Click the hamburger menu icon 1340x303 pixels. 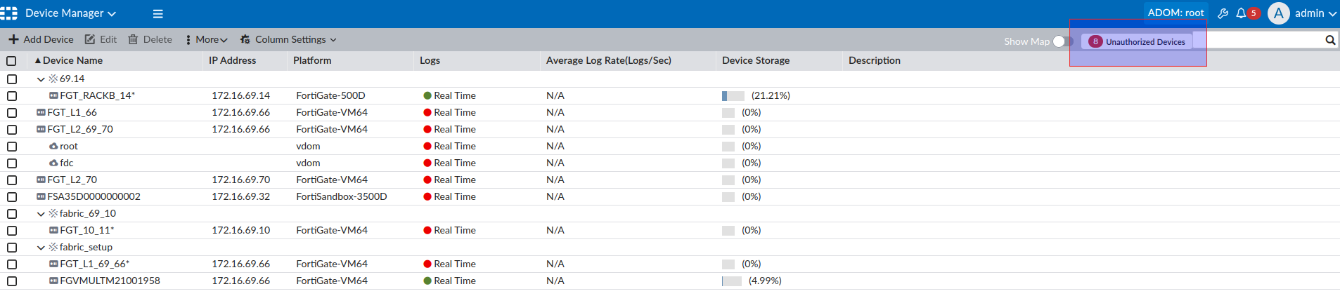click(x=157, y=13)
